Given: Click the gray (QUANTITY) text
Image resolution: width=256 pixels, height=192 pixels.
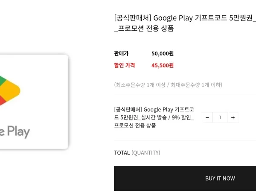Looking at the screenshot, I should point(146,153).
